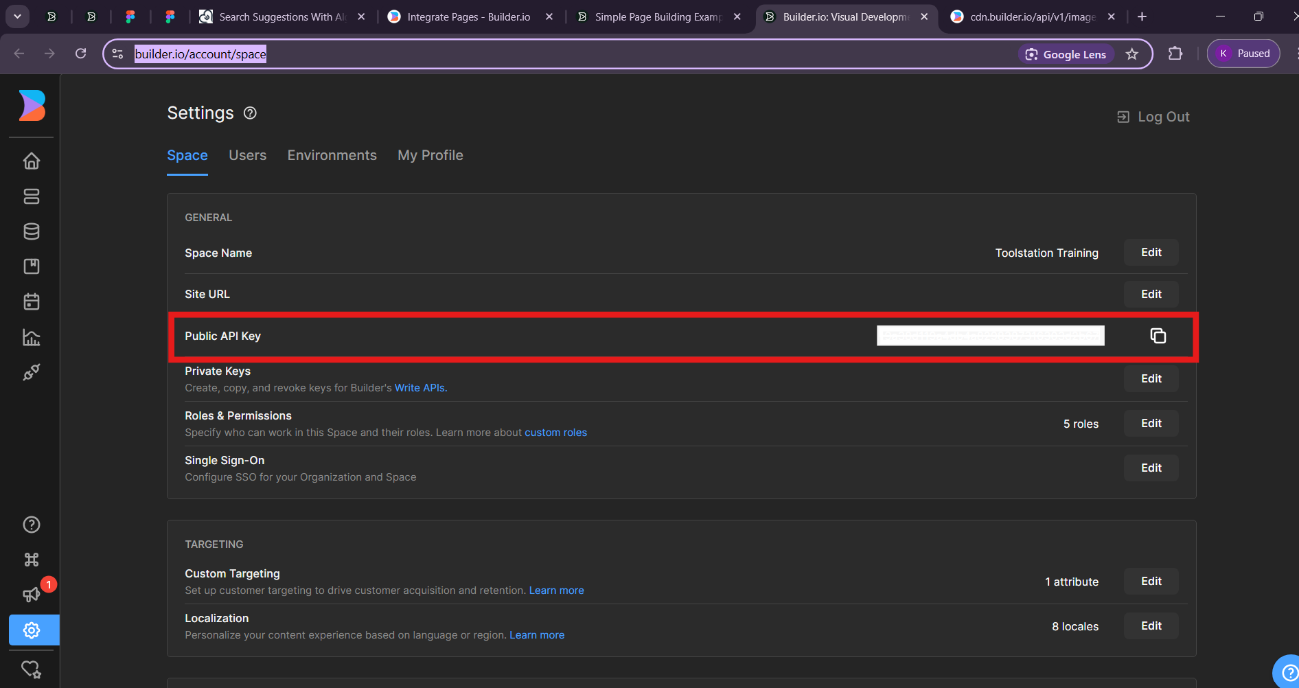Open the Insights chart icon

coord(32,337)
